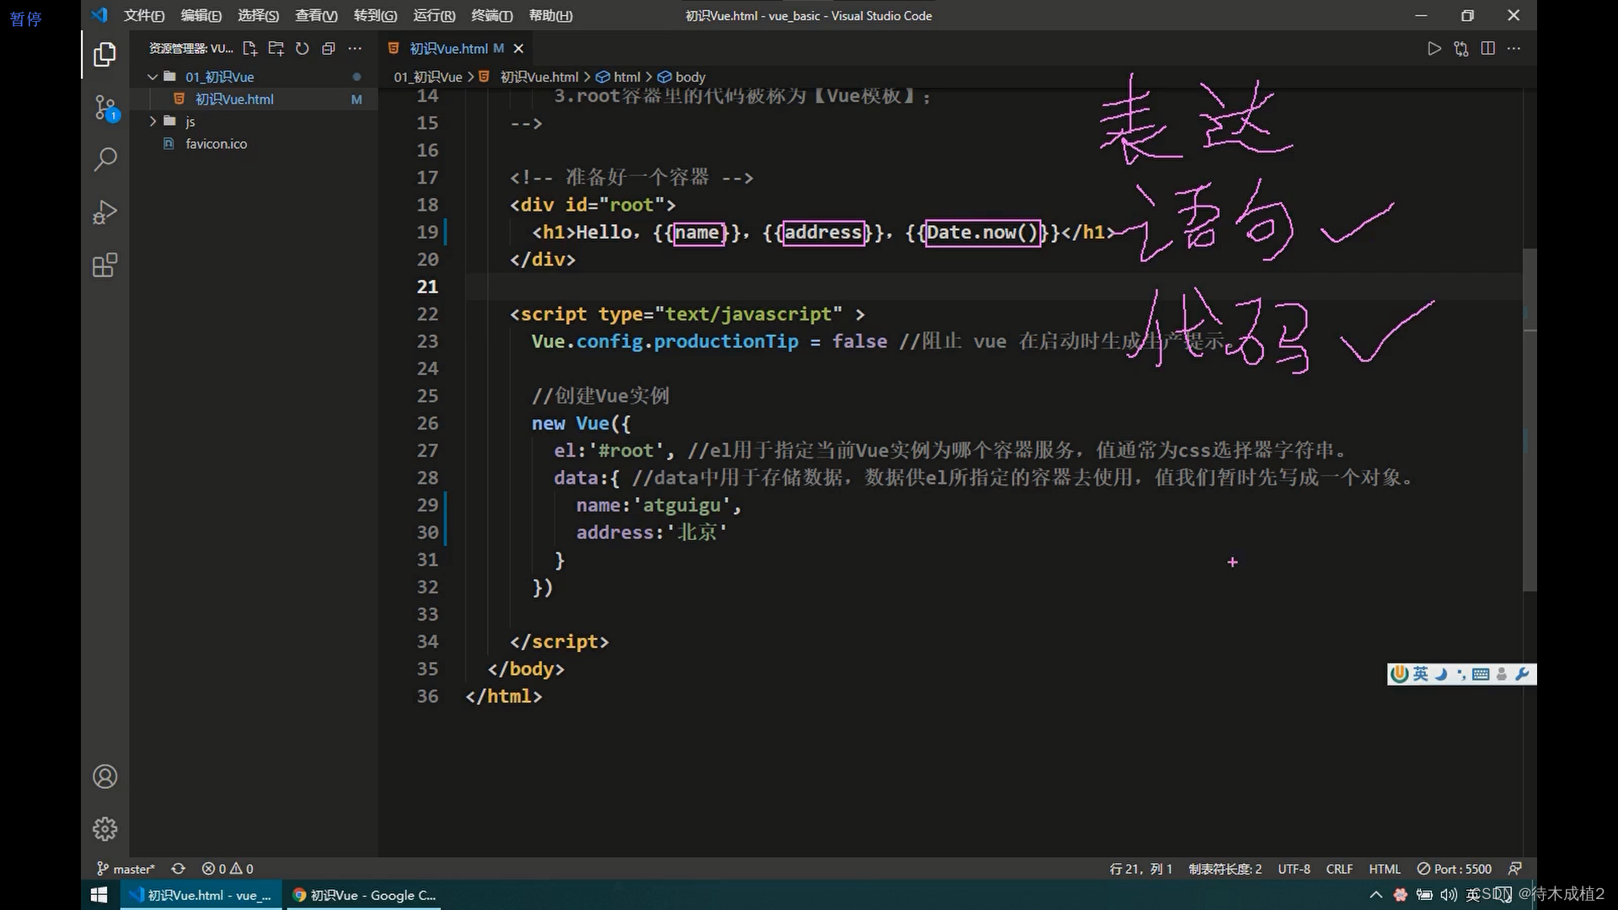This screenshot has height=910, width=1618.
Task: Open editor More Actions ellipsis
Action: (x=1514, y=49)
